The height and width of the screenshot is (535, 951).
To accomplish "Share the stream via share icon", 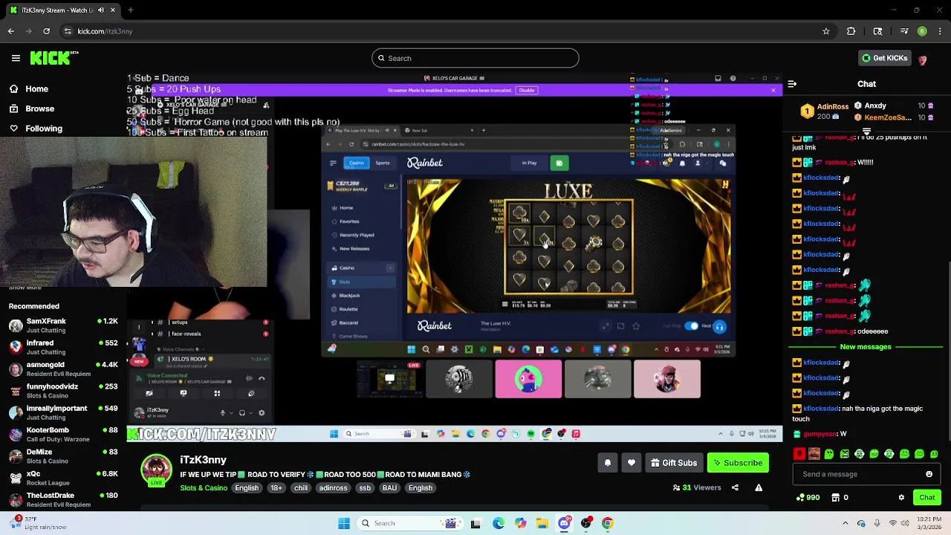I will [x=735, y=487].
